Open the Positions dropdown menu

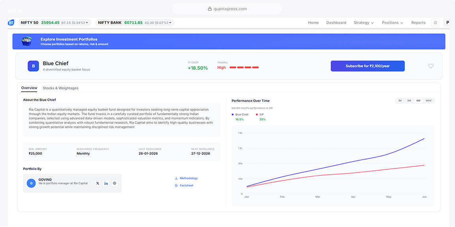(x=392, y=22)
